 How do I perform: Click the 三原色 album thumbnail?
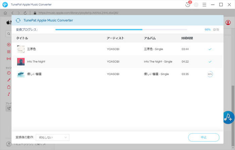[x=21, y=49]
